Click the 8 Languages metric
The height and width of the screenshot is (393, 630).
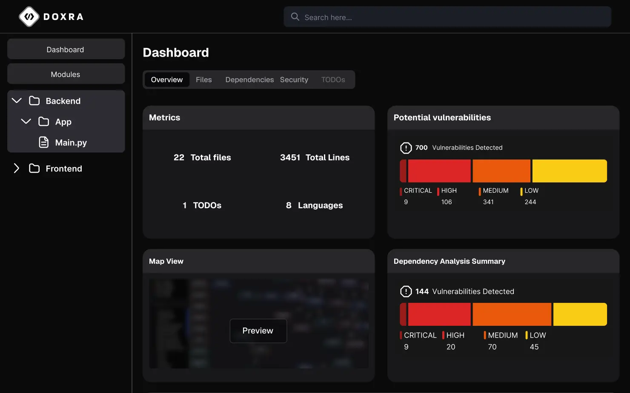[x=314, y=205]
